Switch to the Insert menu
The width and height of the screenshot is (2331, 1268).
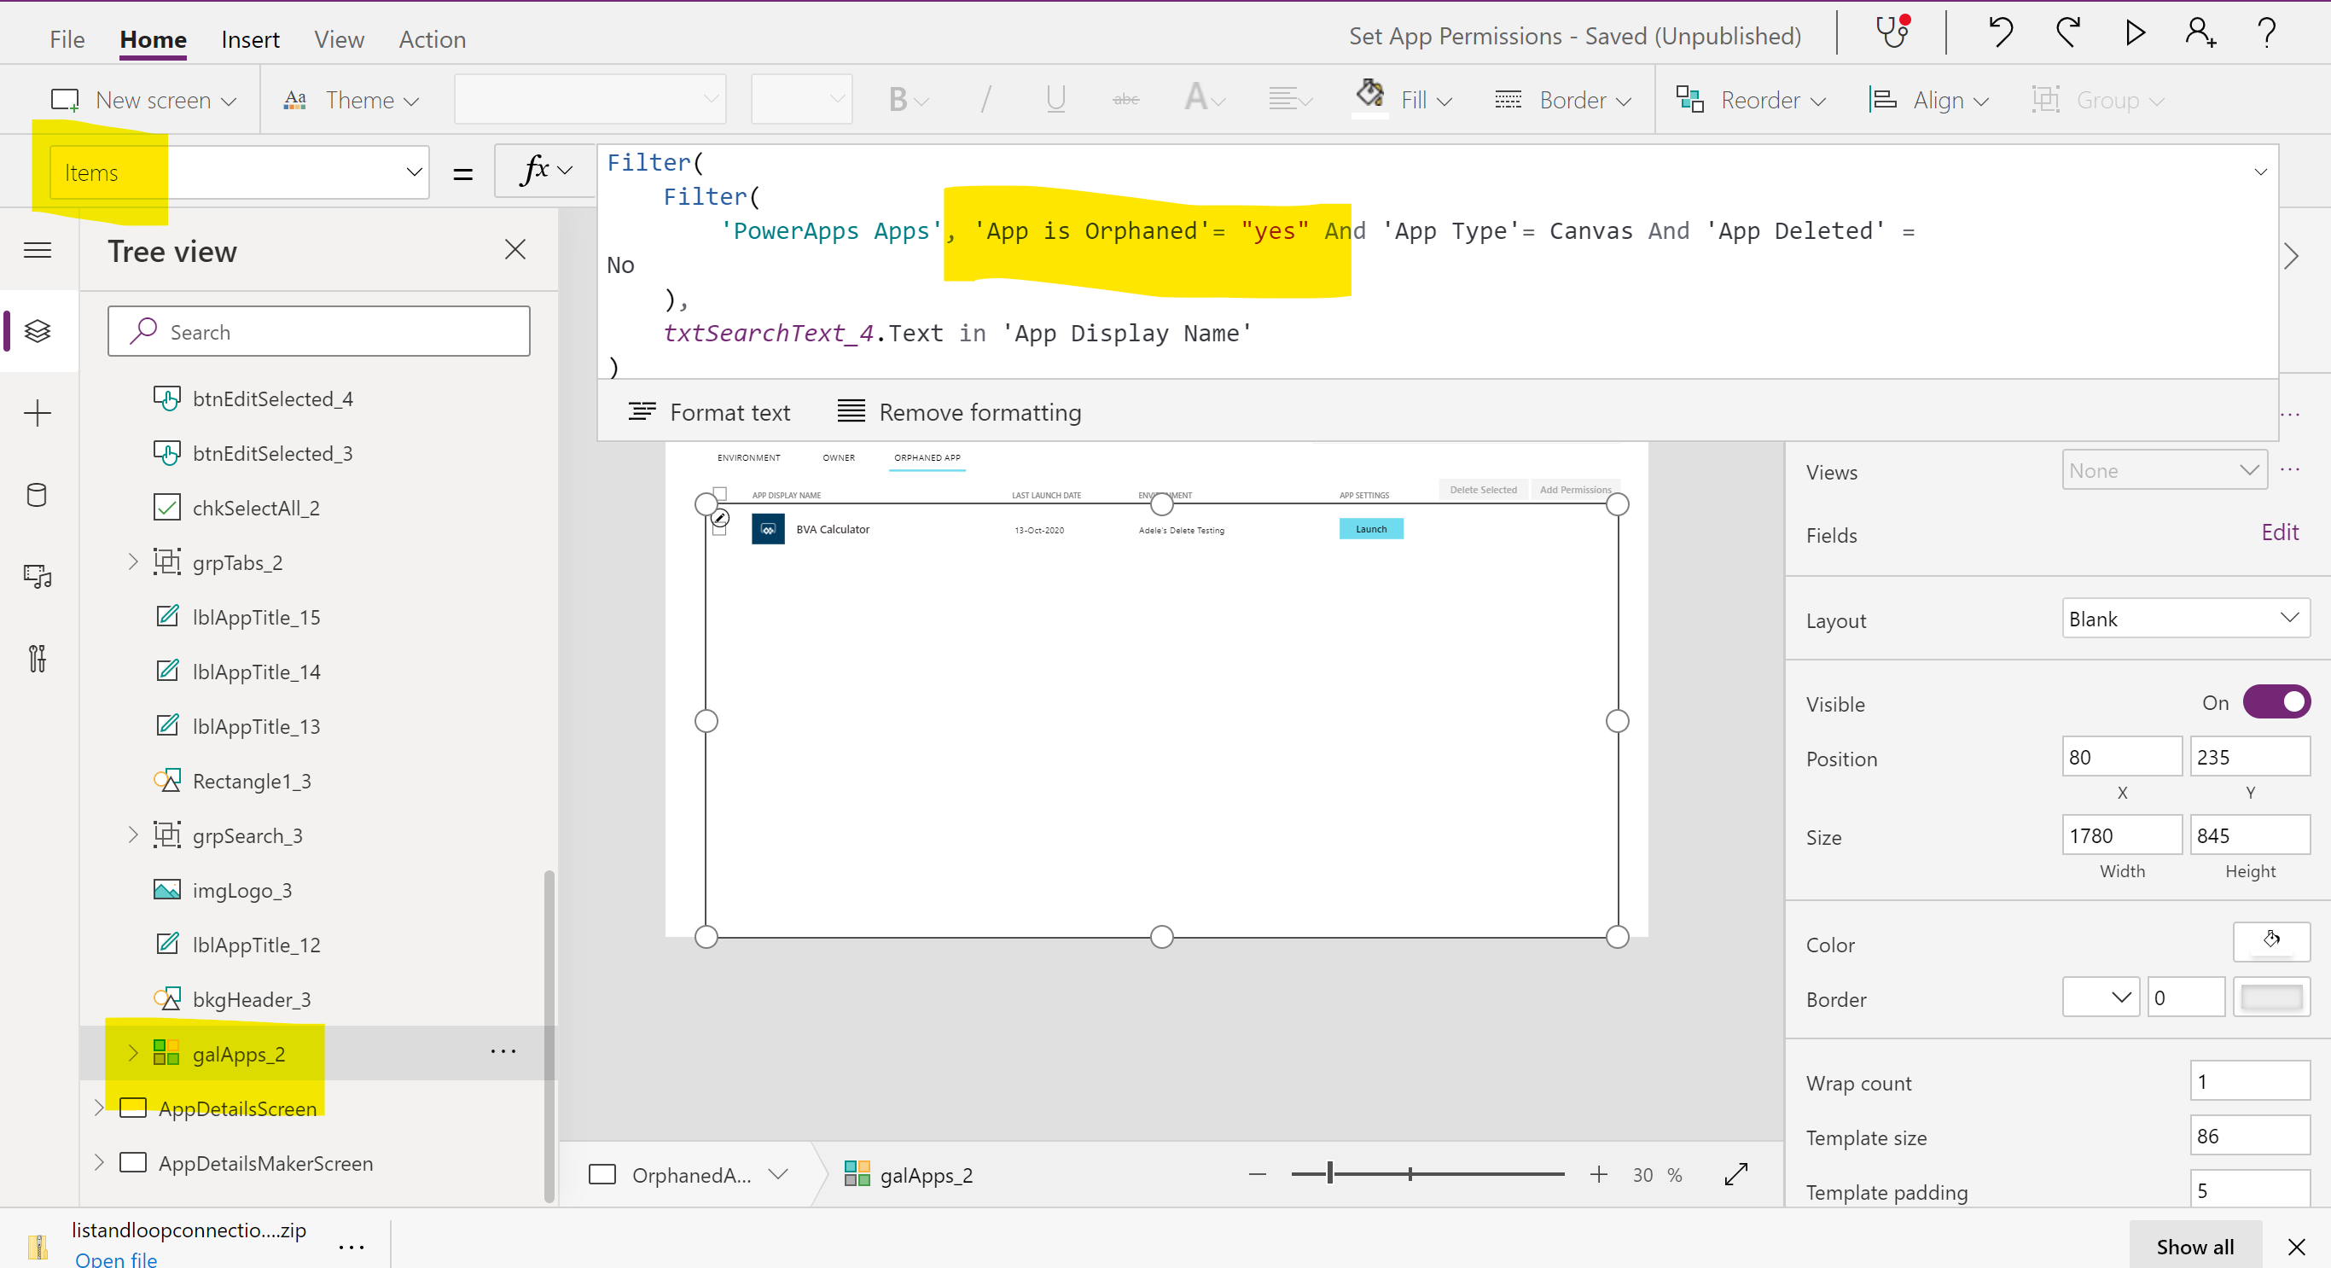pyautogui.click(x=250, y=38)
